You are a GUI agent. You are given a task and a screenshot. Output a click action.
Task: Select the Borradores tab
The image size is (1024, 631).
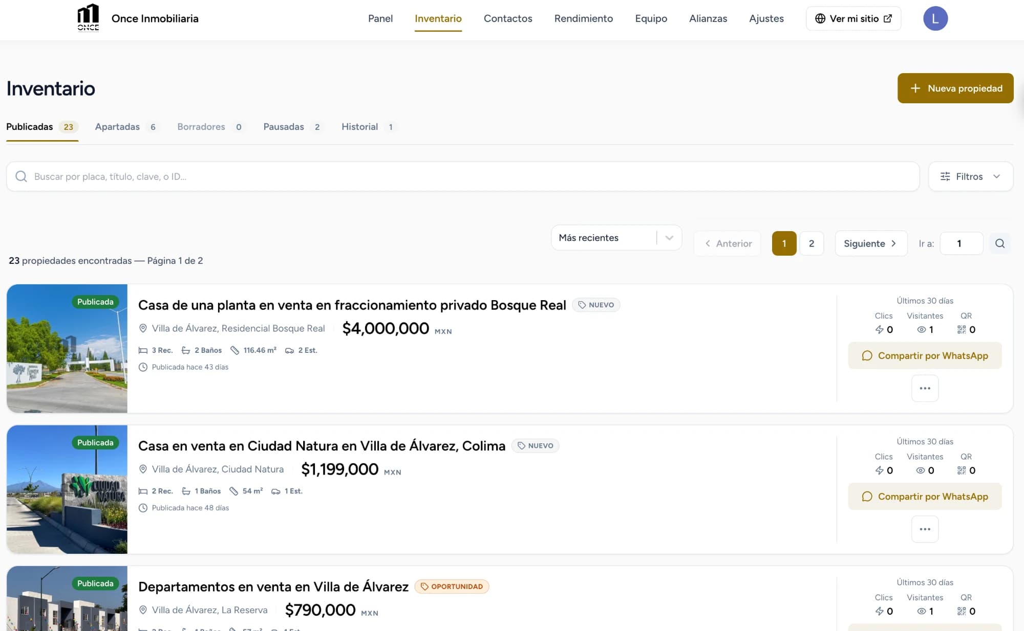pyautogui.click(x=210, y=127)
